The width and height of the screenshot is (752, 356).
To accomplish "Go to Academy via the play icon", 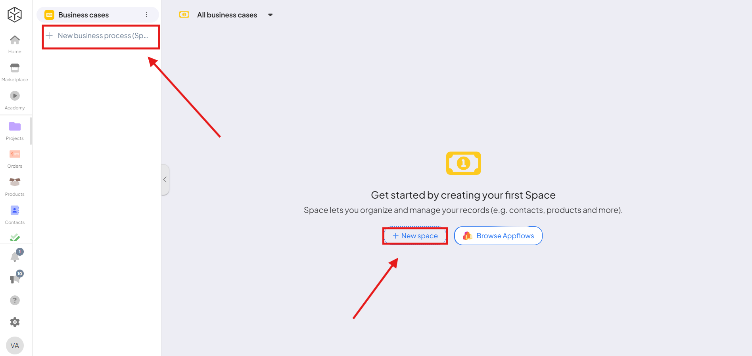I will tap(15, 100).
